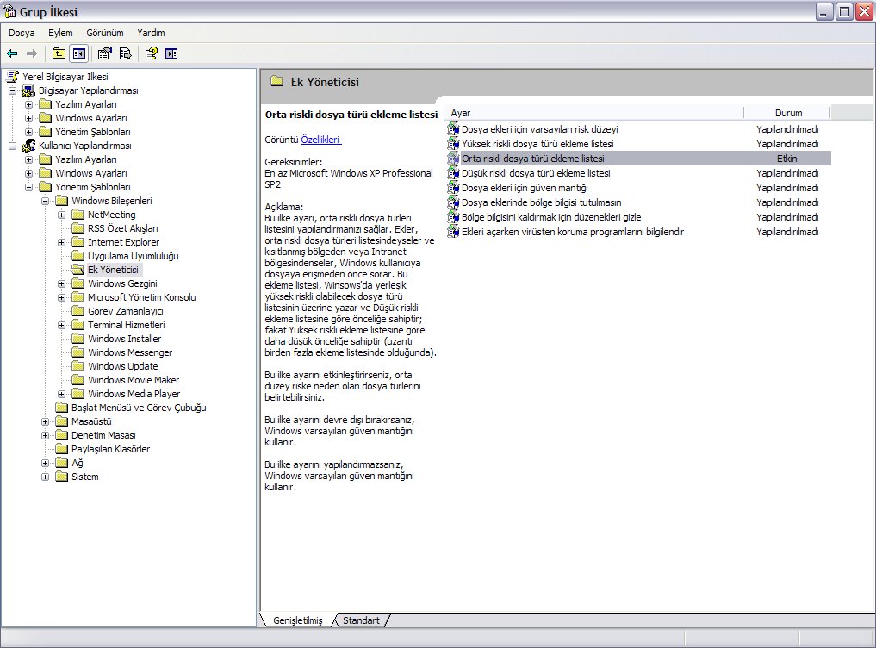
Task: Click the Kullanıcı Yapılandırması user icon
Action: point(28,146)
